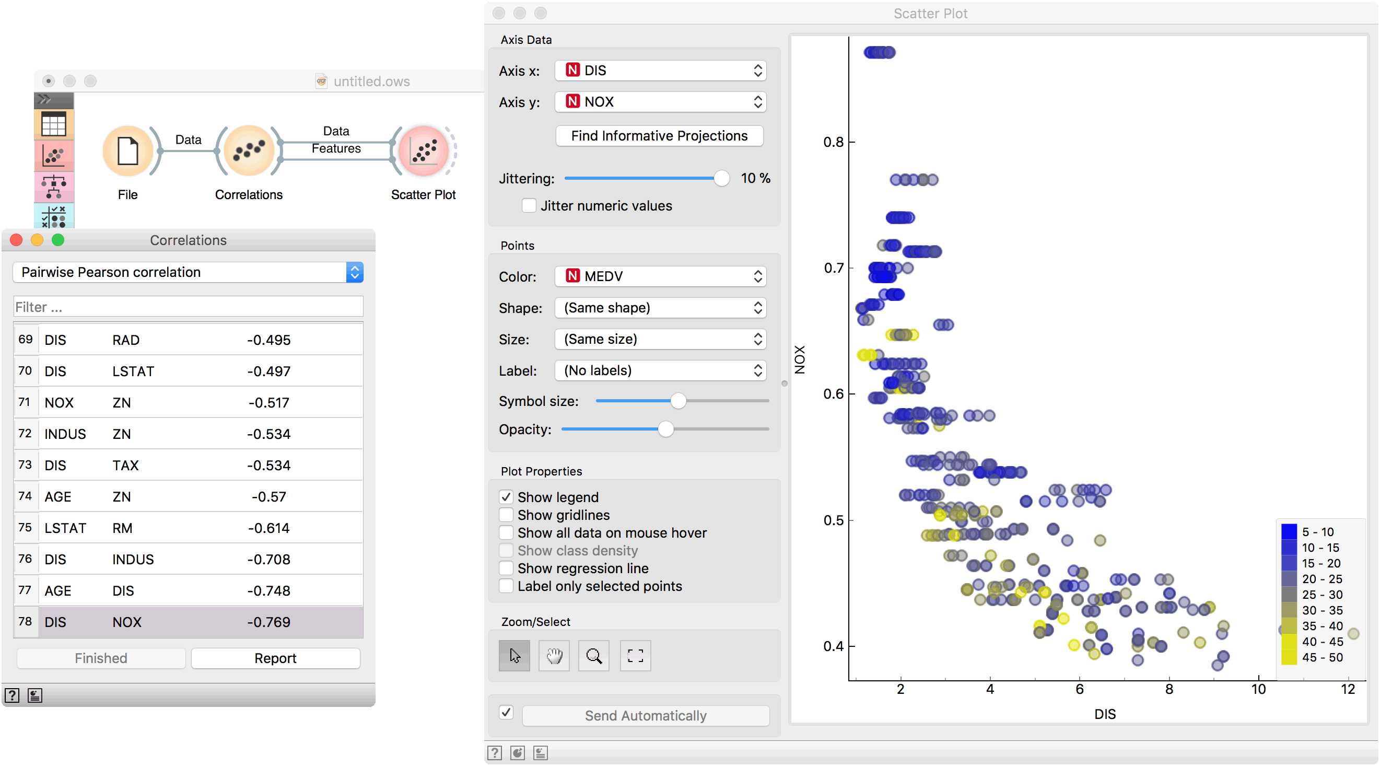
Task: Open the Visualize category in sidebar
Action: (x=54, y=156)
